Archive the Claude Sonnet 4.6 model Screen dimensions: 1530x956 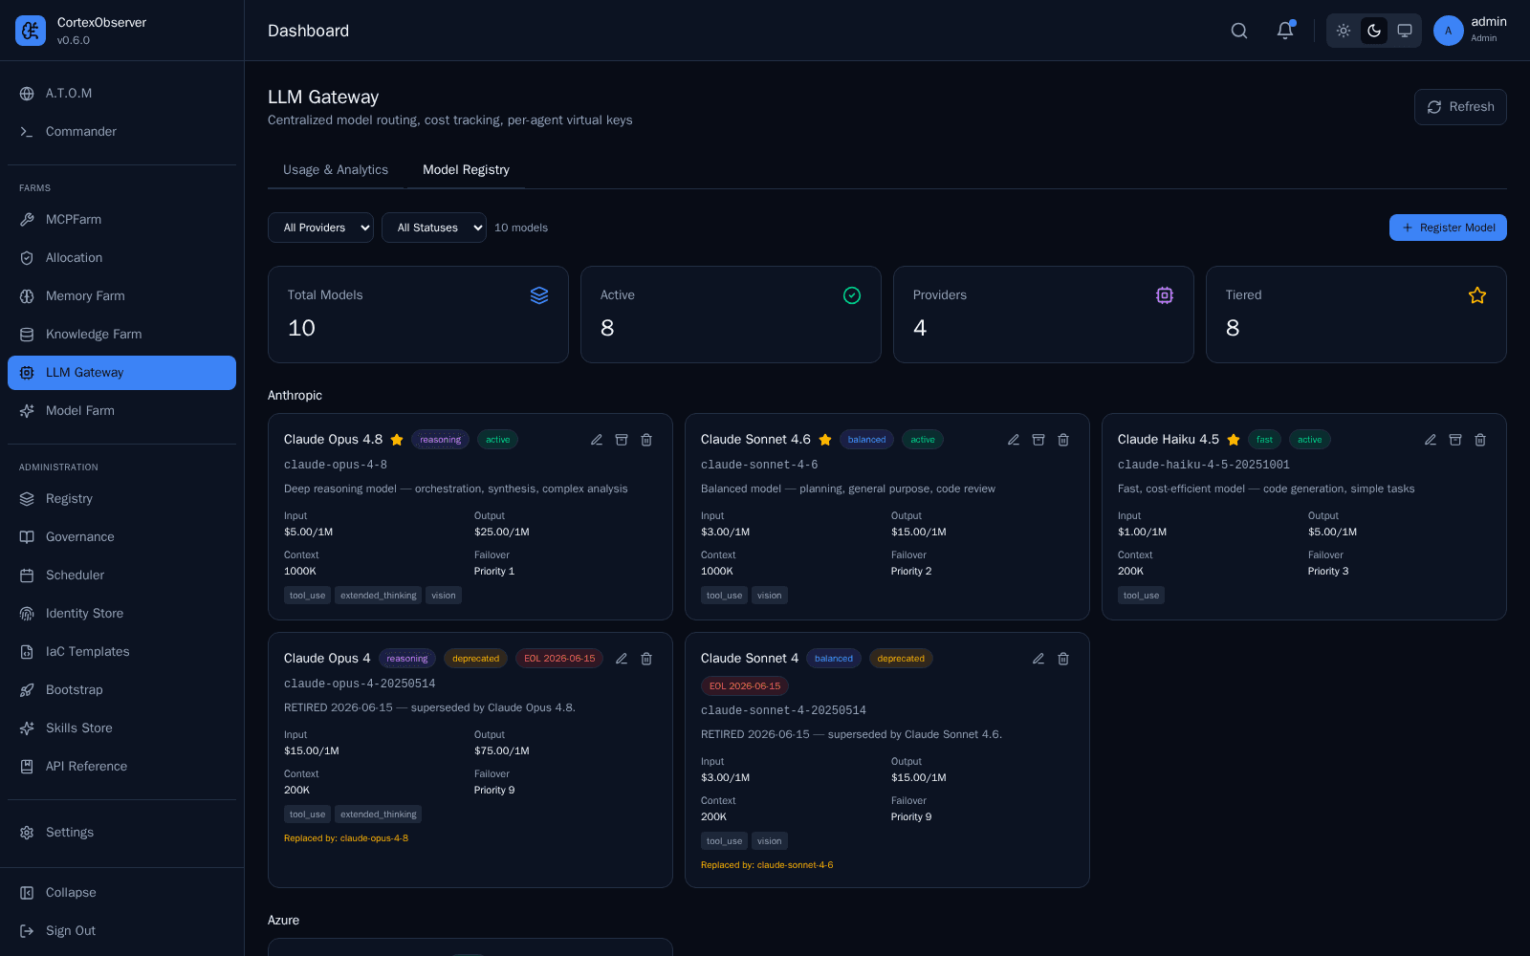[1038, 440]
